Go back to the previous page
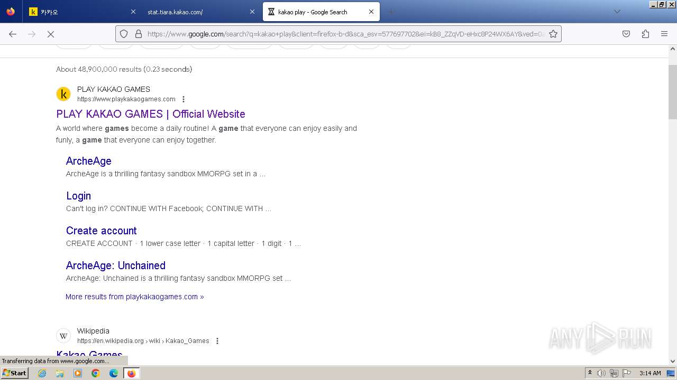677x380 pixels. (13, 34)
